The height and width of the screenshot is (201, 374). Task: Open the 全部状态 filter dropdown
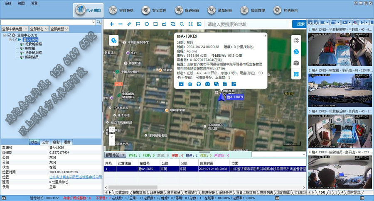[39, 29]
